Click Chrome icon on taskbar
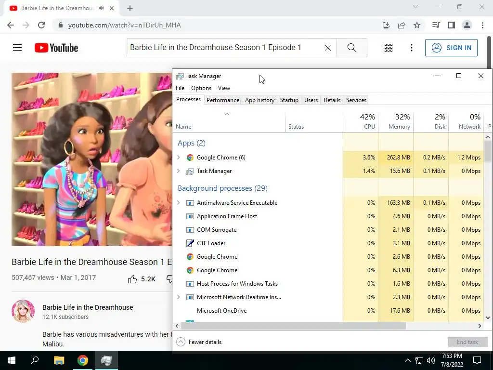 83,360
